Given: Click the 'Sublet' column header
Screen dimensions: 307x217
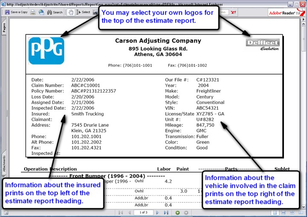Looking at the screenshot, I should (x=282, y=169).
